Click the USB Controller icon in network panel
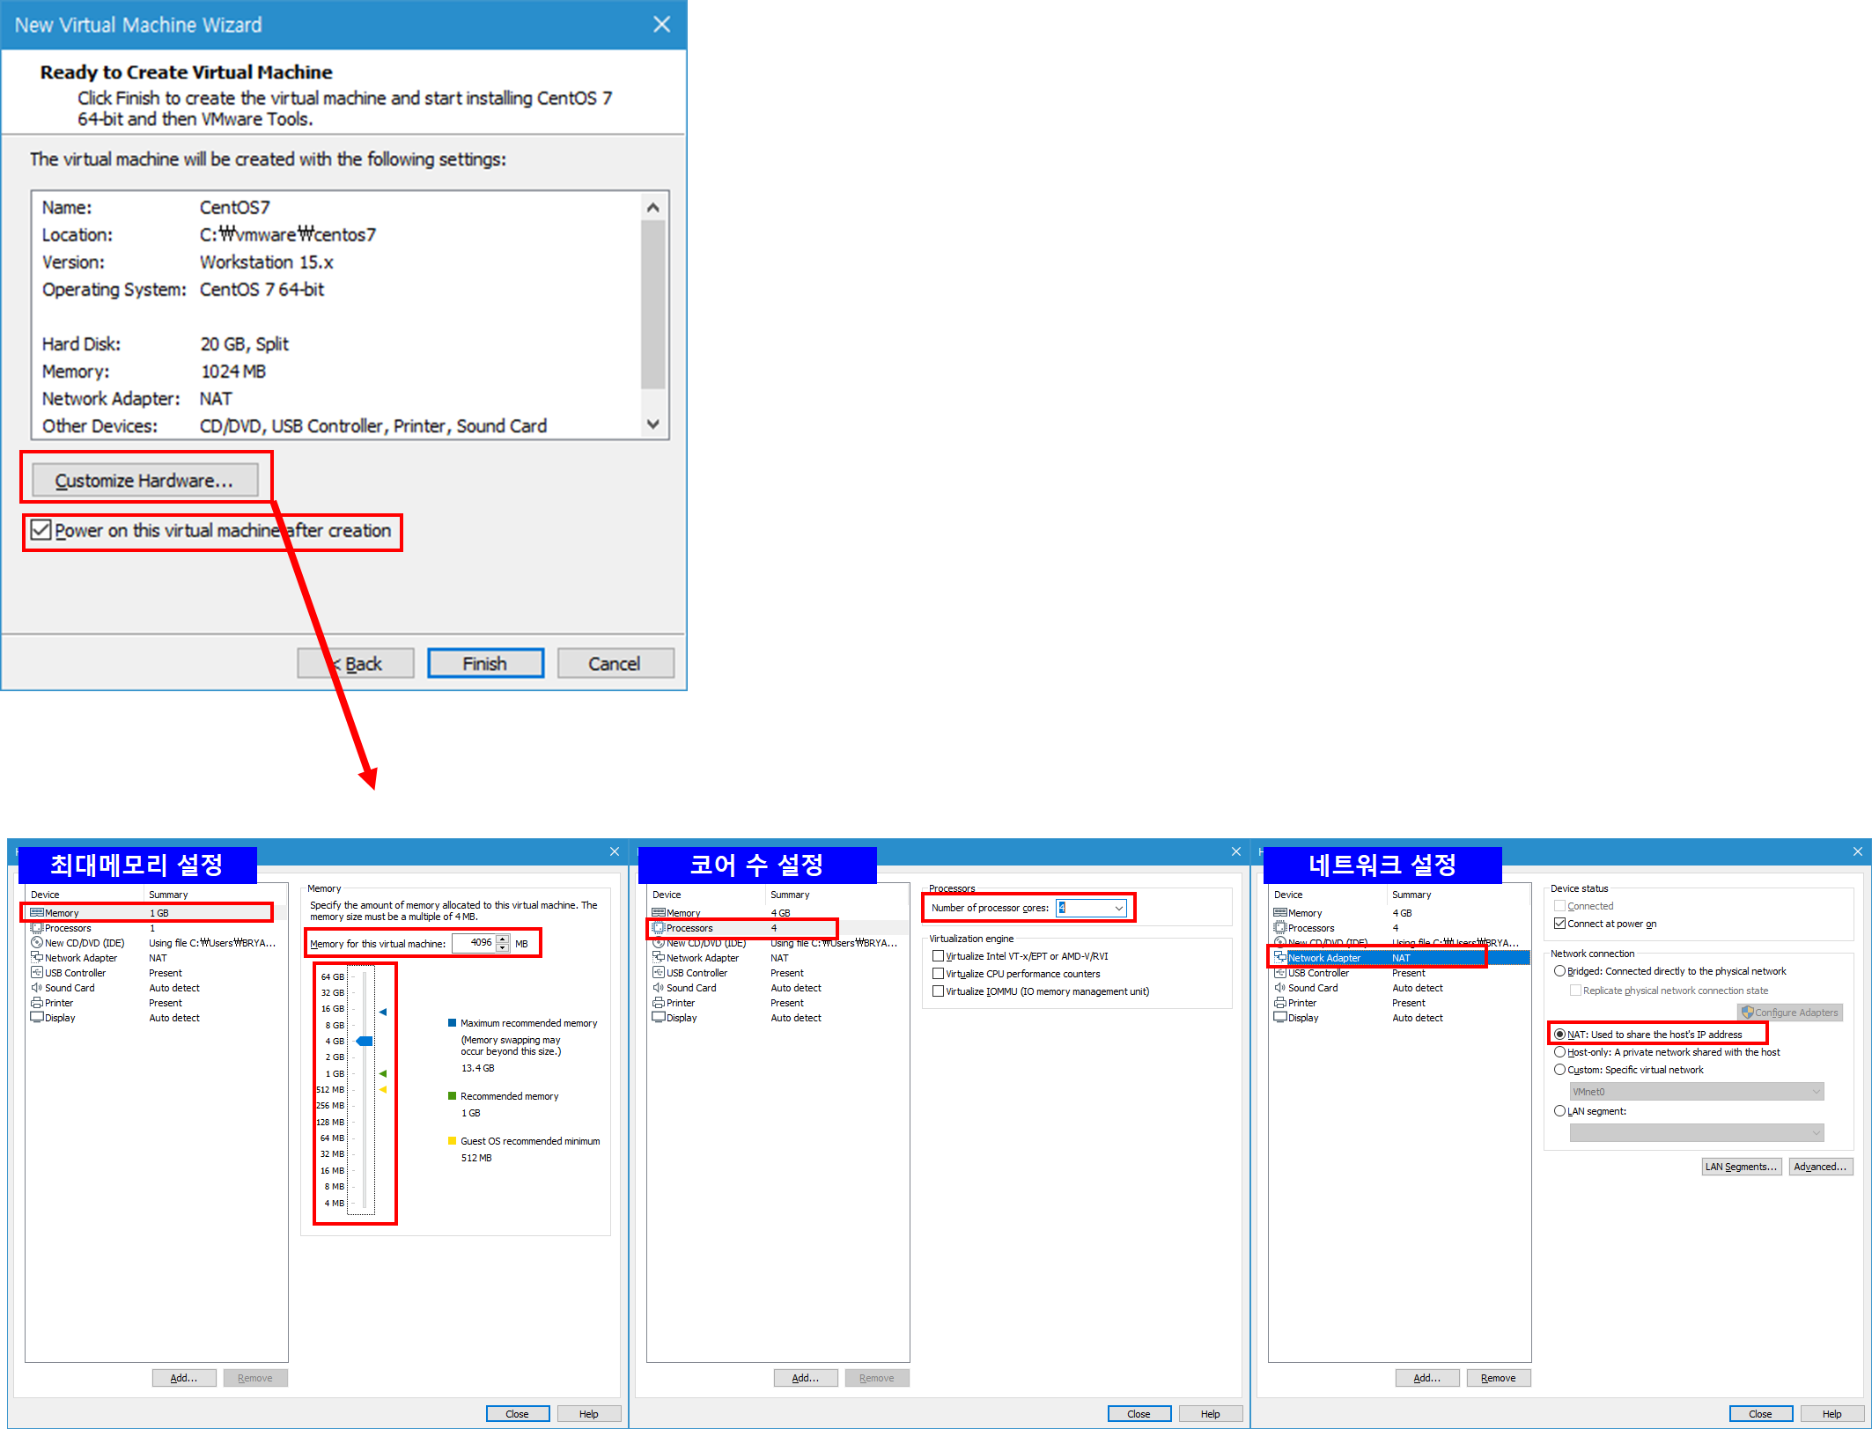Image resolution: width=1872 pixels, height=1429 pixels. [x=1280, y=973]
